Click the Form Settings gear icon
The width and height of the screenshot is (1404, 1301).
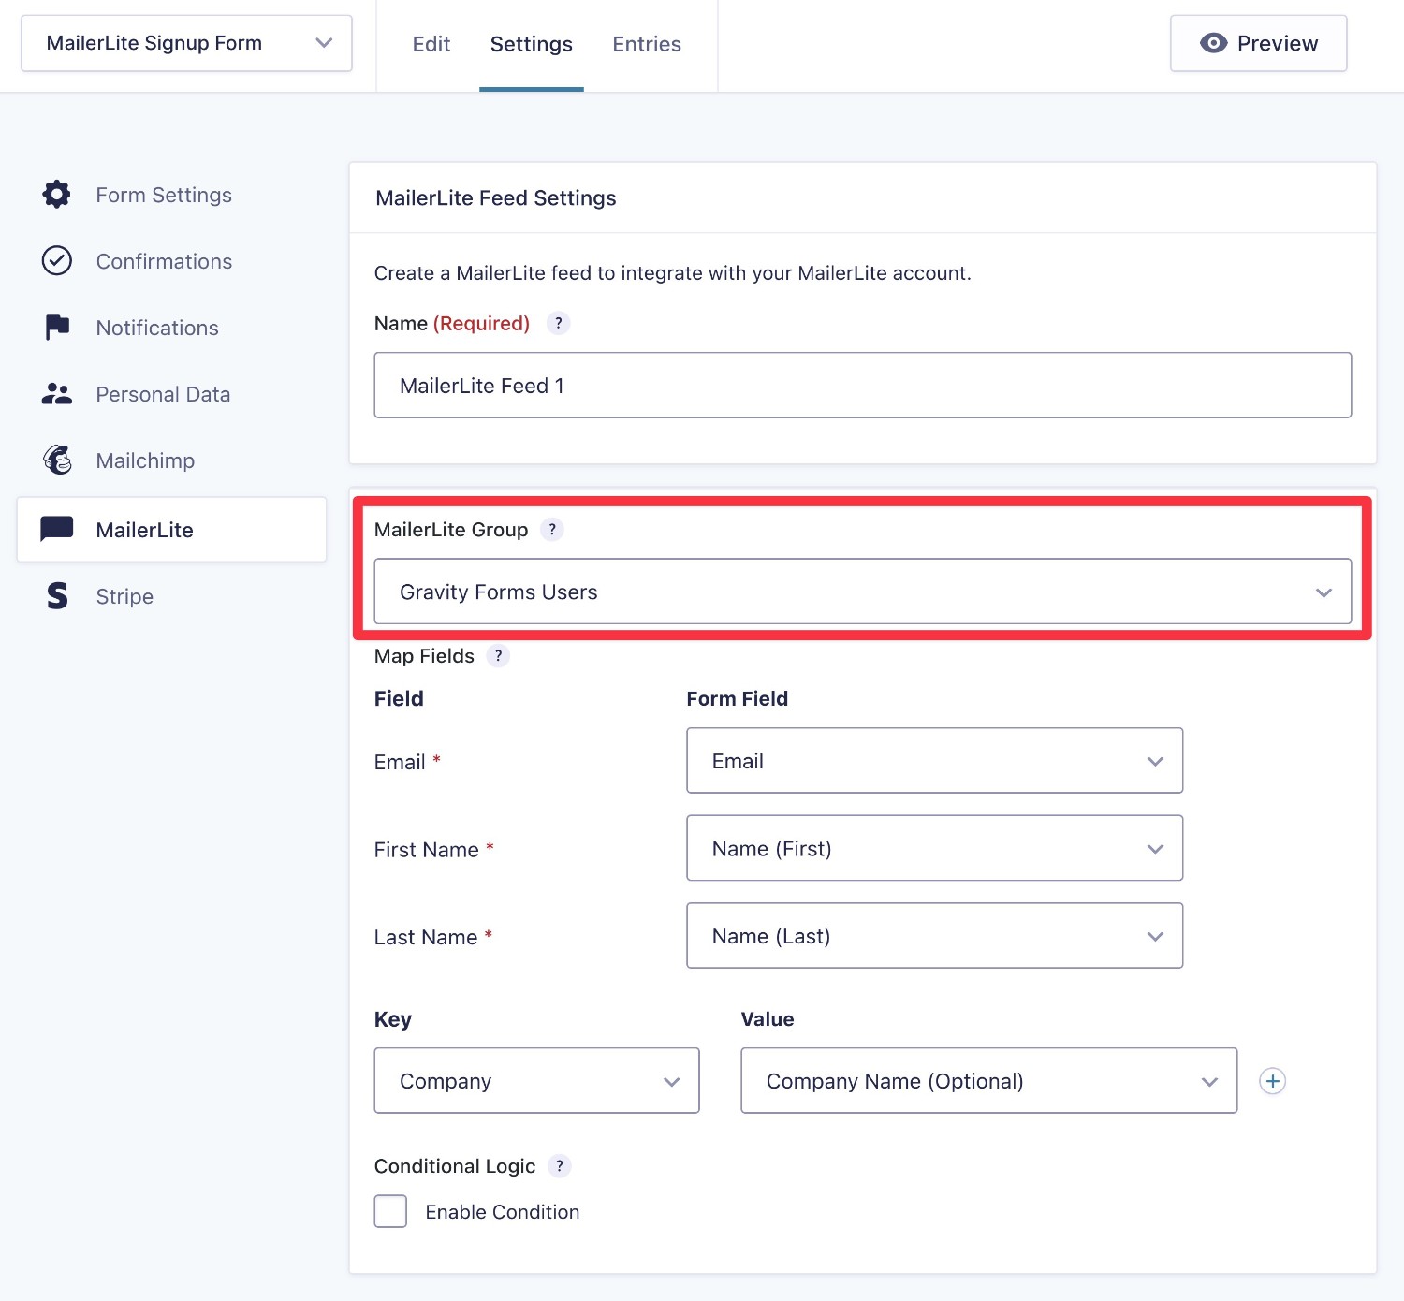(x=57, y=195)
